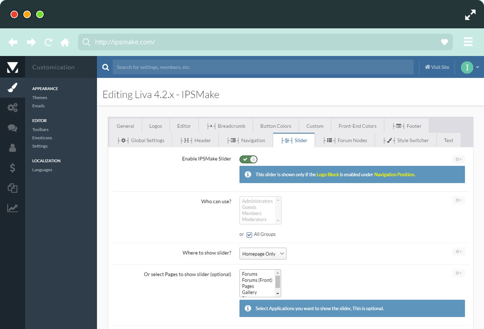This screenshot has width=484, height=329.
Task: Click the browser address bar
Action: [x=265, y=42]
